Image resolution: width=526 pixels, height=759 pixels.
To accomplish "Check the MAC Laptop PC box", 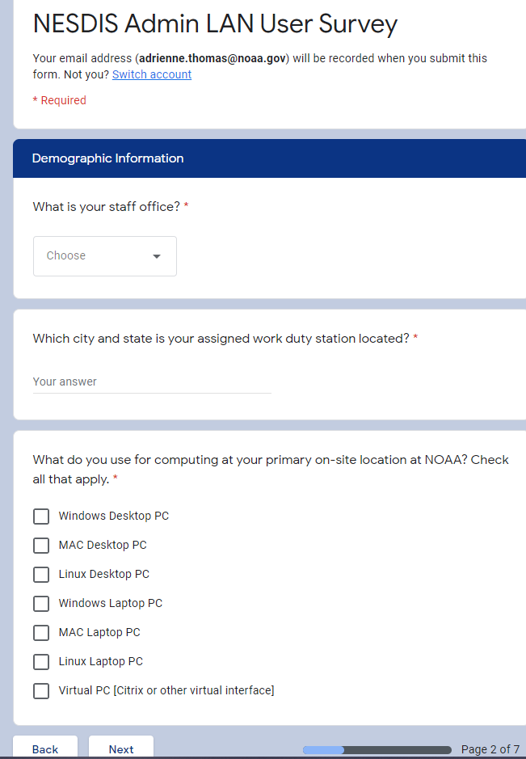I will click(41, 633).
